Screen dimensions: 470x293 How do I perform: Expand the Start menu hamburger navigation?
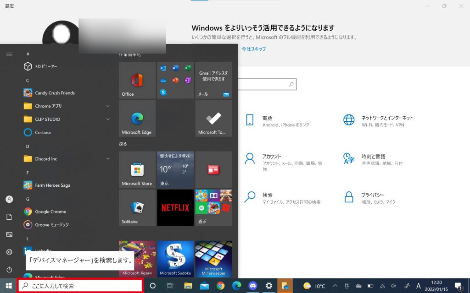pyautogui.click(x=9, y=54)
